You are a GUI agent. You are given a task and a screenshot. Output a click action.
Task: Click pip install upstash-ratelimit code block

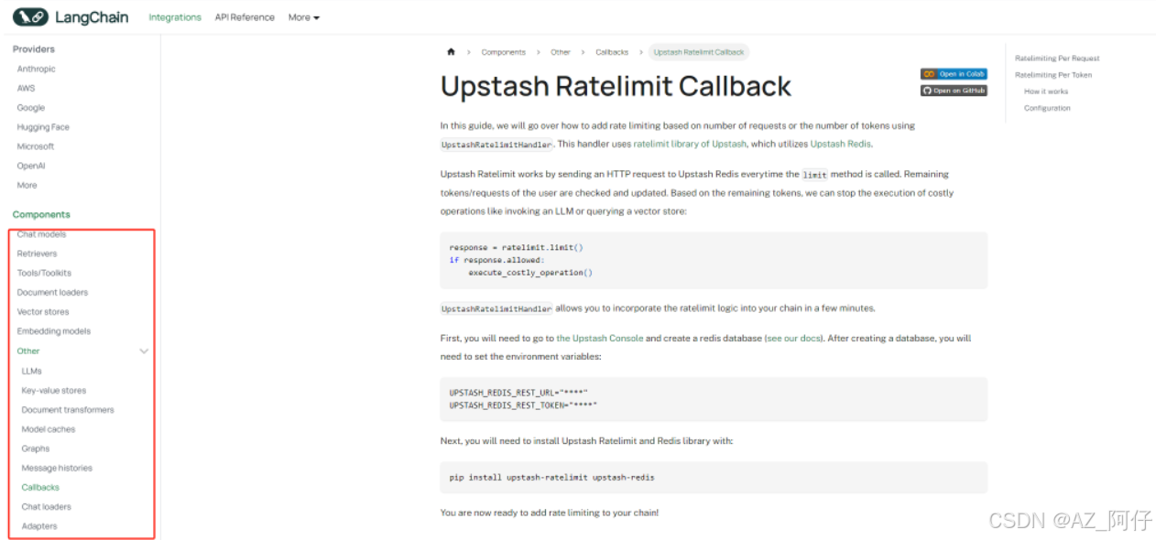point(714,477)
